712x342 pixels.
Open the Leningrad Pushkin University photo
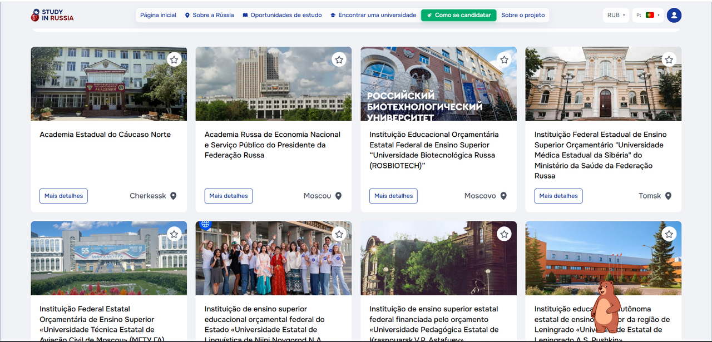[x=604, y=258]
